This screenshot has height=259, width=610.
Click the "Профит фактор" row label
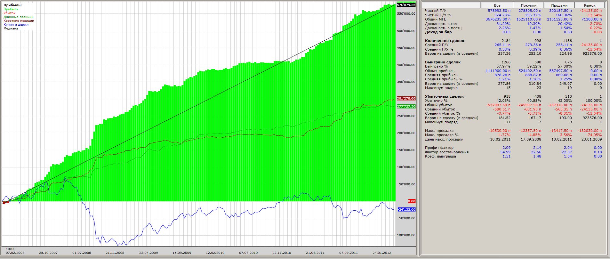[439, 148]
